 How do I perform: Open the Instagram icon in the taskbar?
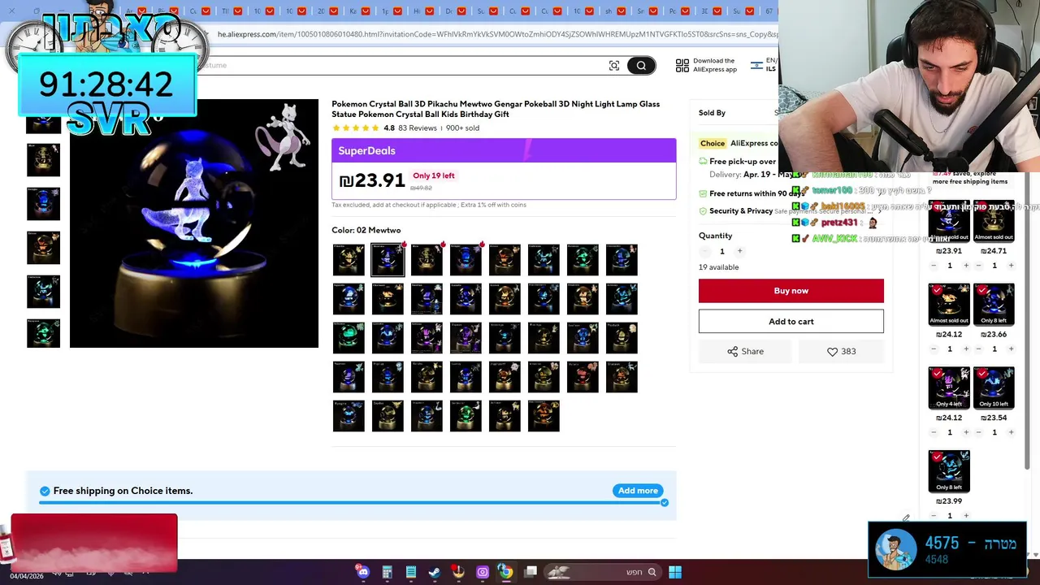(x=482, y=572)
